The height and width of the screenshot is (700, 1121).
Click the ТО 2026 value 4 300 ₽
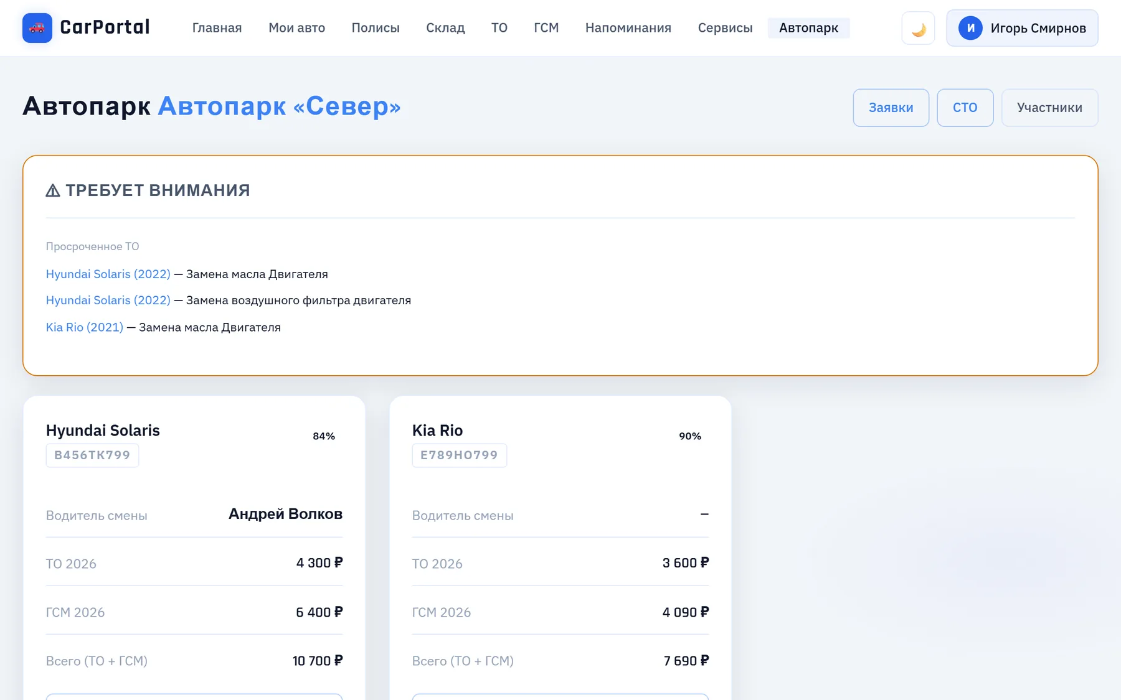pos(319,563)
